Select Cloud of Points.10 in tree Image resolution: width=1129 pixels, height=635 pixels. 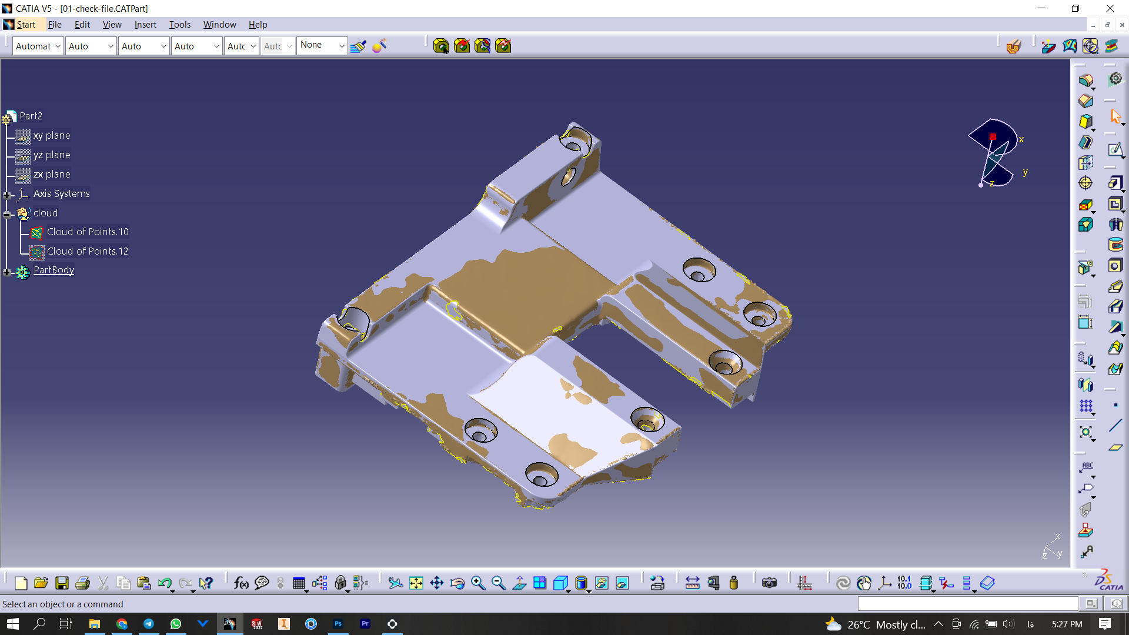coord(88,232)
